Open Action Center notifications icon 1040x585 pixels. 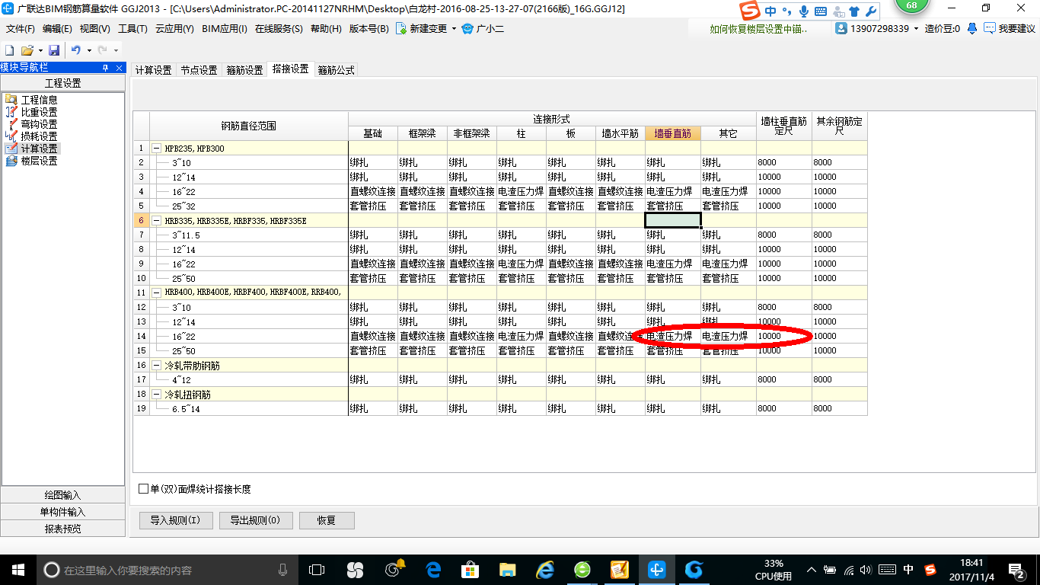point(1016,569)
